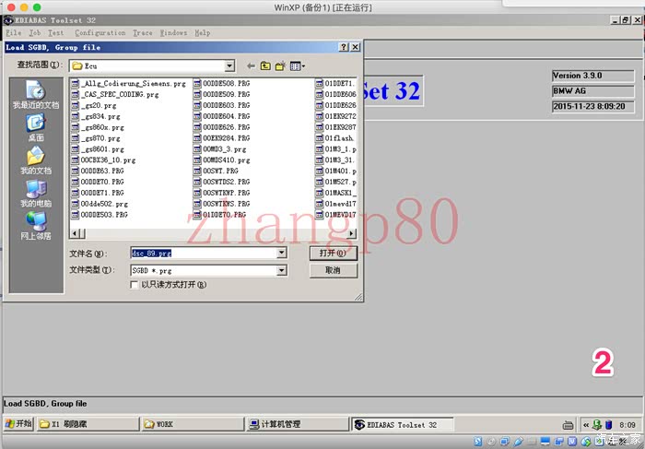Click the dialog's question mark help button
The height and width of the screenshot is (449, 645).
click(x=344, y=47)
